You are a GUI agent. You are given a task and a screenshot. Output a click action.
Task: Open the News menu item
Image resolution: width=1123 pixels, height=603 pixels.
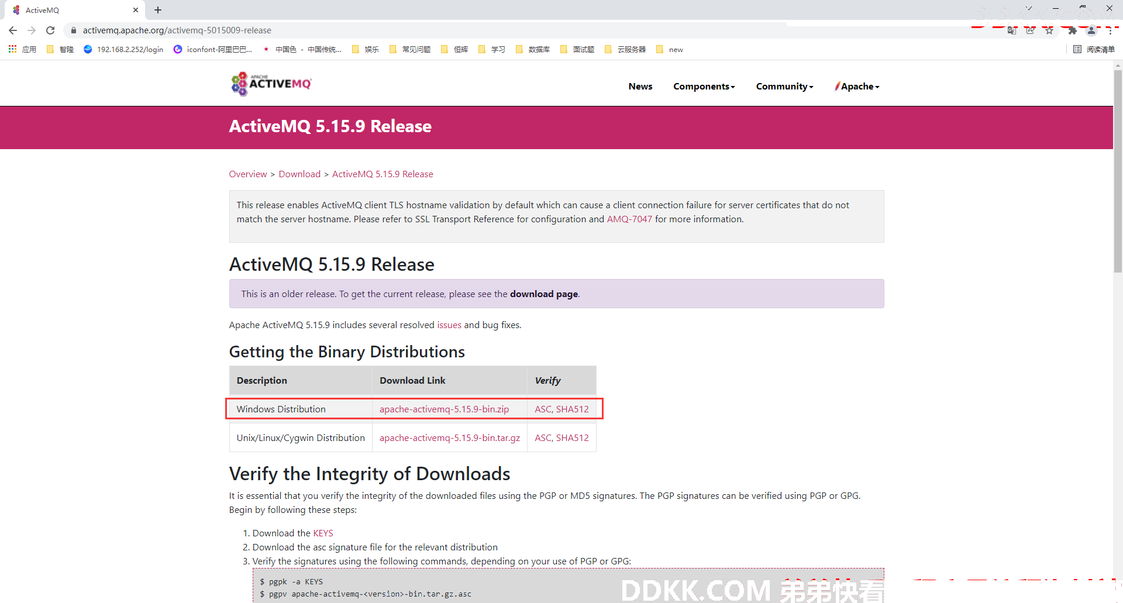640,87
